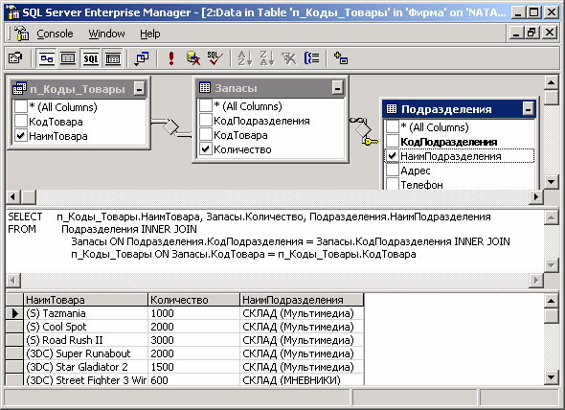Click the Подразделения table icon in header
Screen dimensions: 565x410
point(392,108)
